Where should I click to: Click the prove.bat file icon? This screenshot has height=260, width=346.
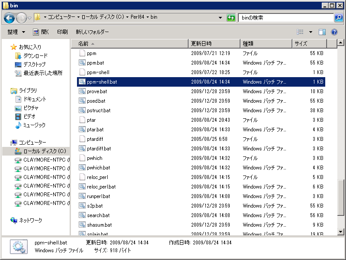[82, 91]
